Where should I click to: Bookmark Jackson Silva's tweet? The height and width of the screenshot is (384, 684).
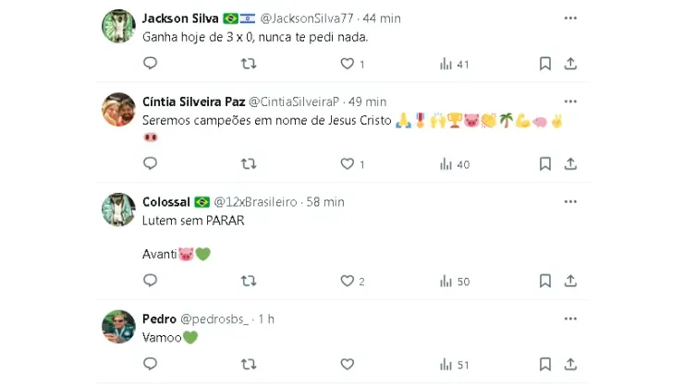(545, 64)
